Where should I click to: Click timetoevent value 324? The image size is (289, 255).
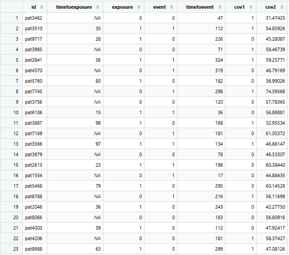pos(219,60)
